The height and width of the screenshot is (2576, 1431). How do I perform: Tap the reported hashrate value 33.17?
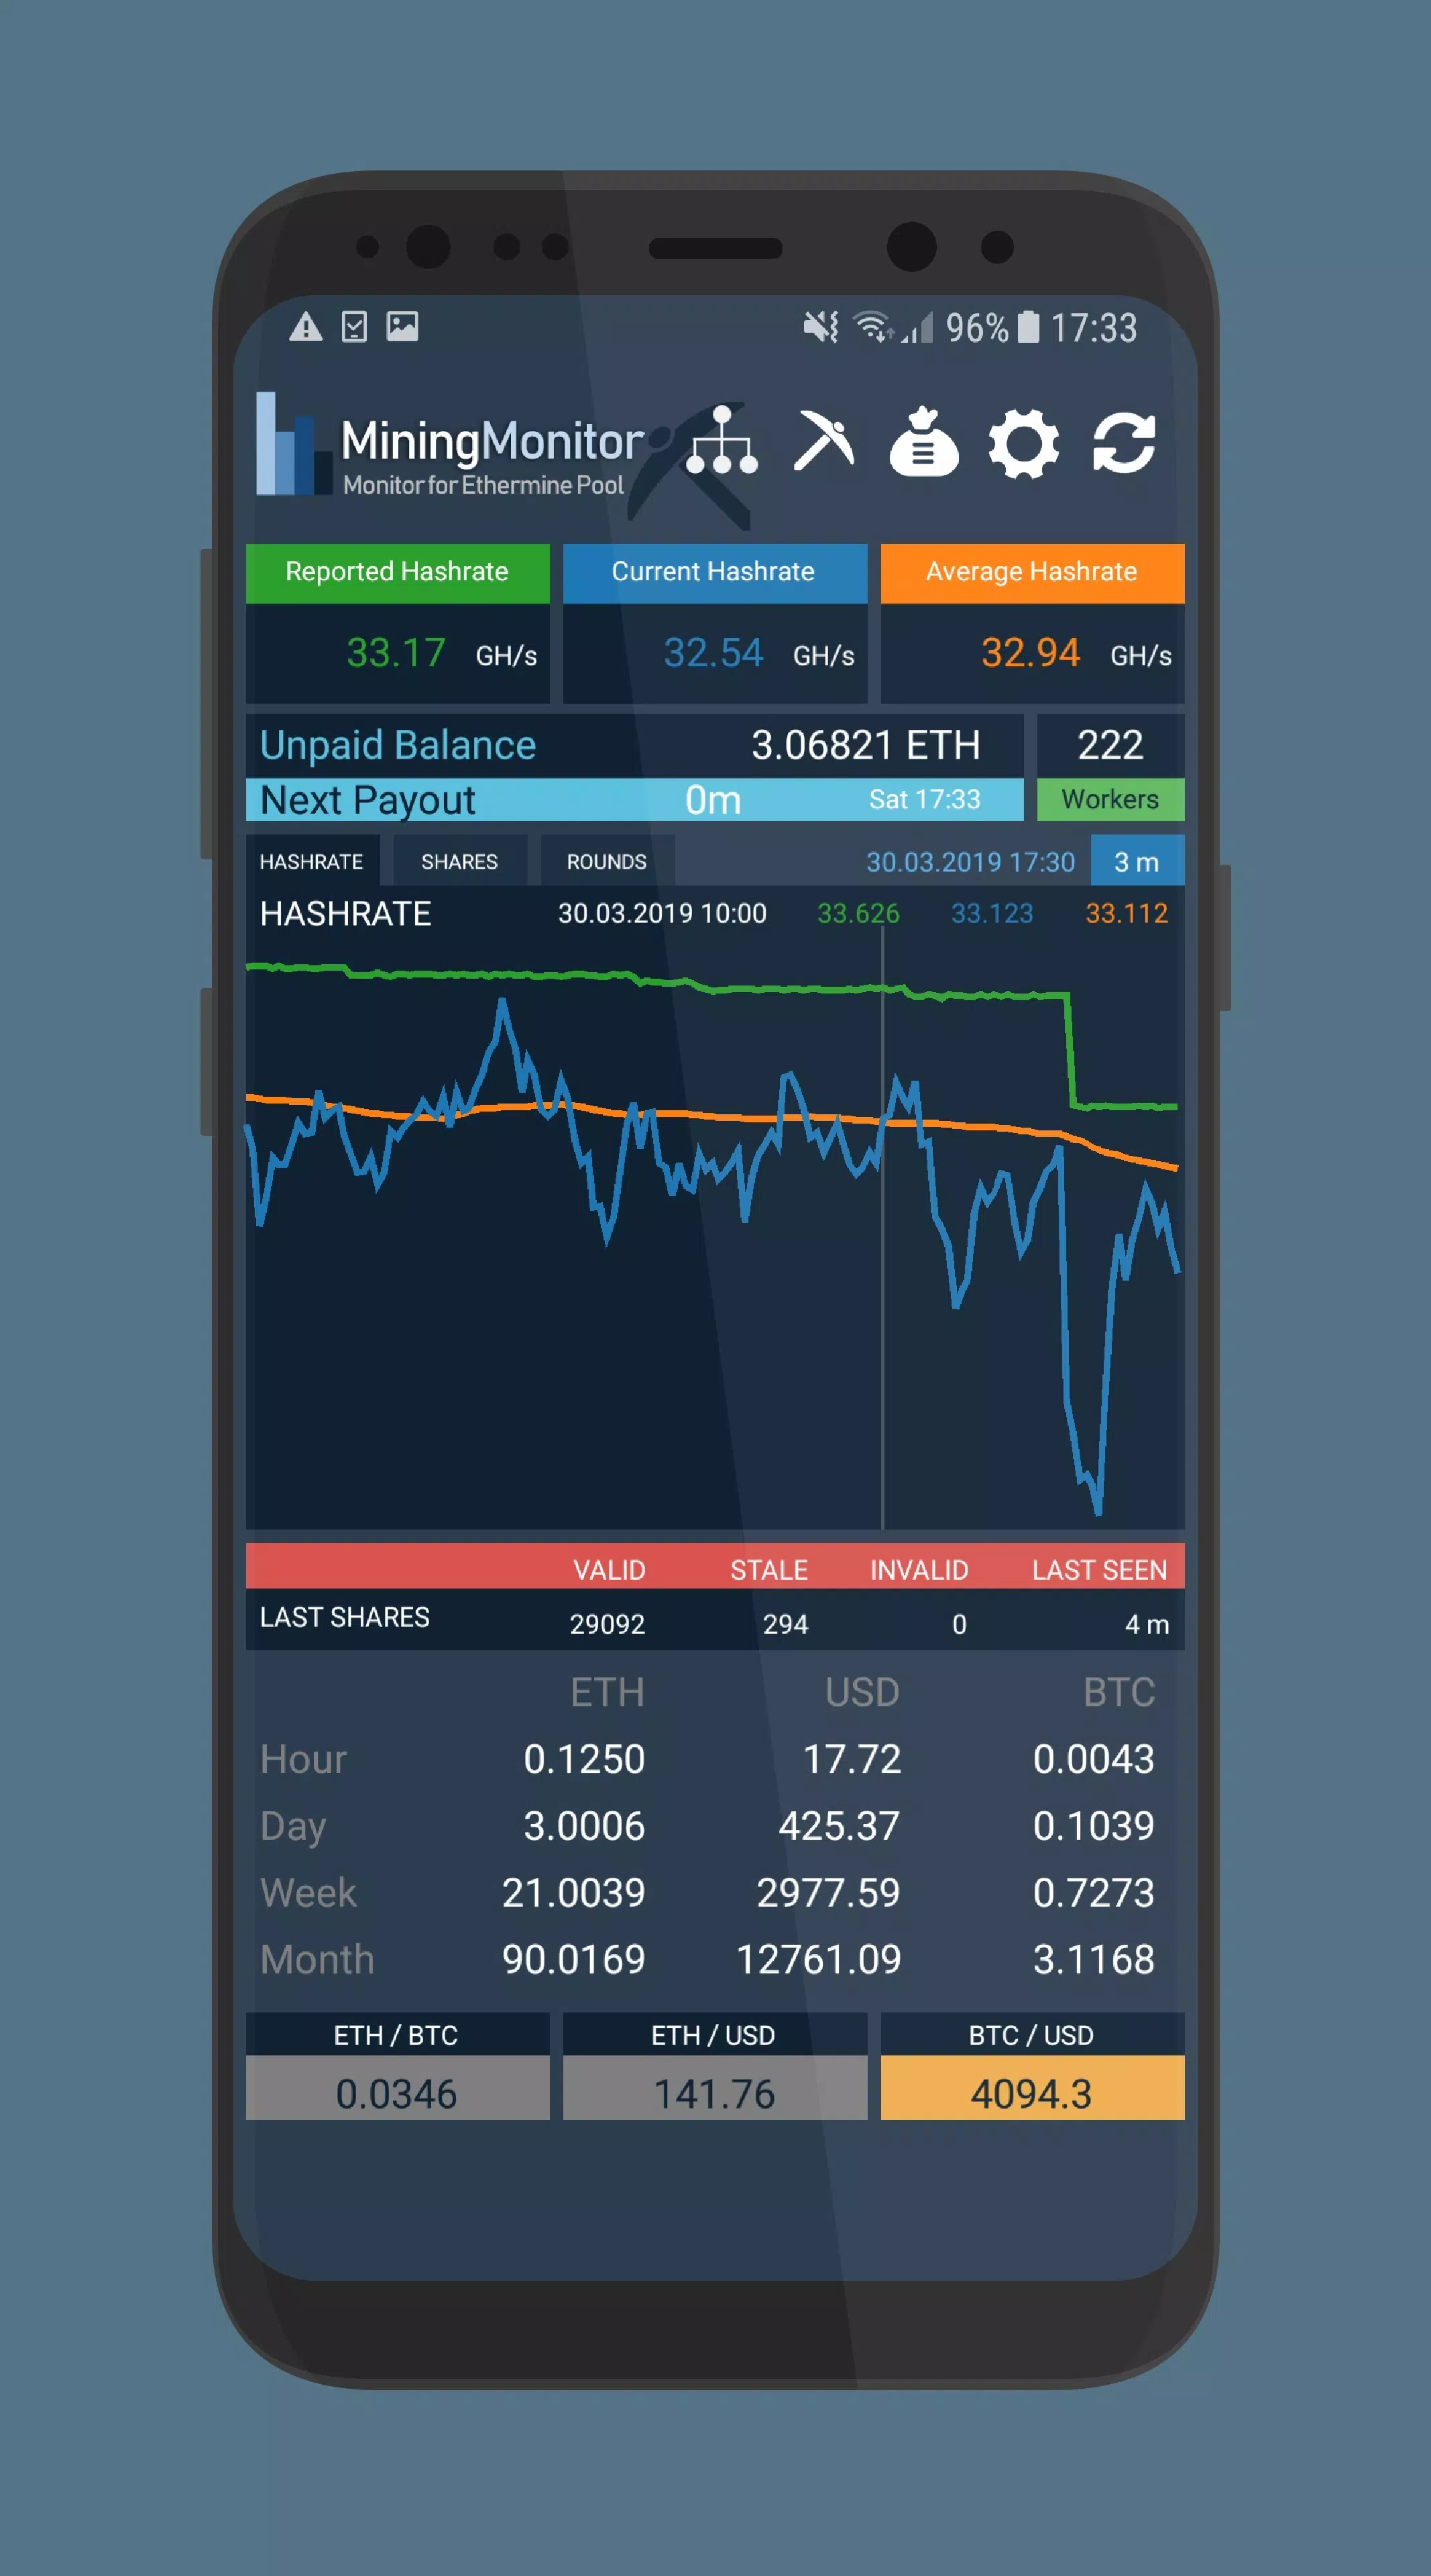click(x=396, y=653)
